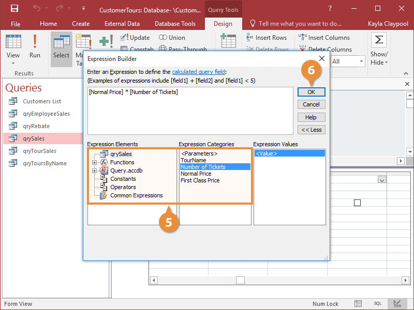Select the Union query type

(172, 37)
